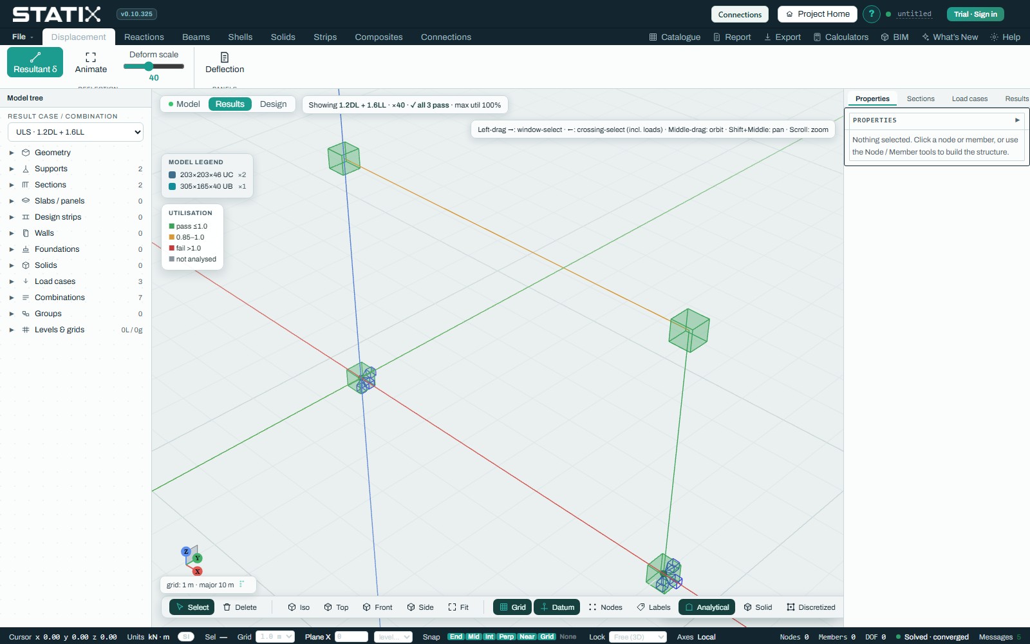Collapse the Properties panel arrow
This screenshot has height=644, width=1030.
[x=1017, y=120]
